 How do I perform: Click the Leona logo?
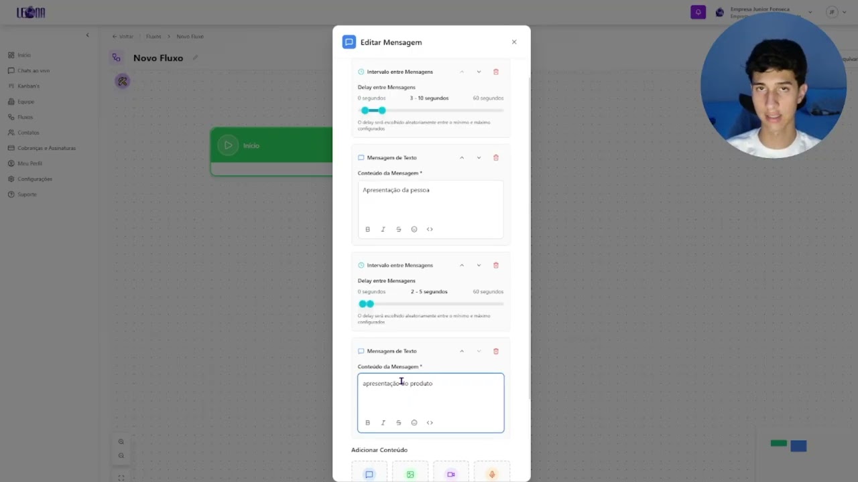point(31,12)
